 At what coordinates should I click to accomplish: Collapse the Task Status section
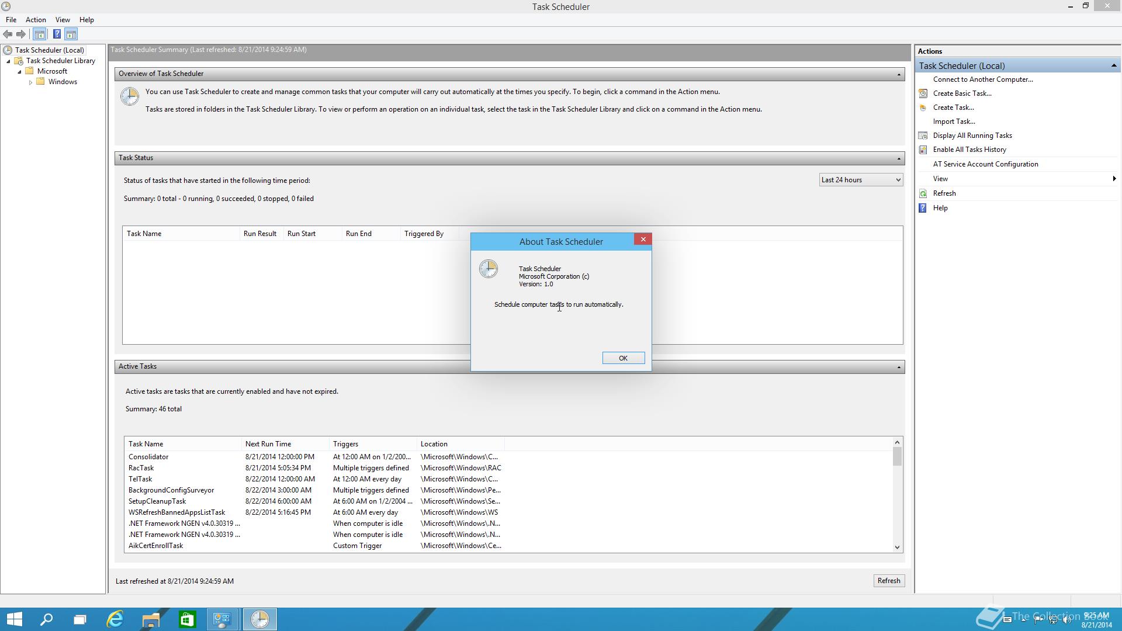[x=899, y=158]
